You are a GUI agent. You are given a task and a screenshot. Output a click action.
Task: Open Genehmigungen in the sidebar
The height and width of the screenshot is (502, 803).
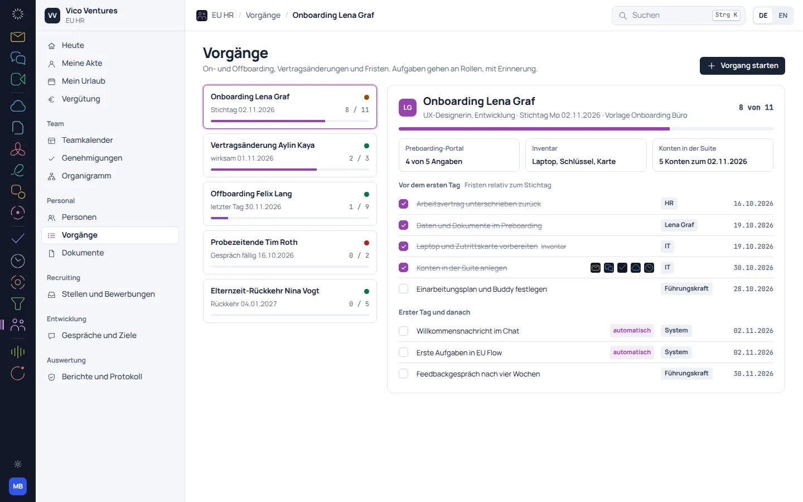[110, 158]
